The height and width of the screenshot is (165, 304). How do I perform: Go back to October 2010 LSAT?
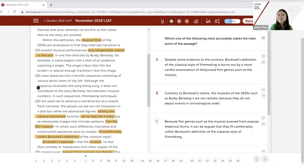pyautogui.click(x=57, y=21)
